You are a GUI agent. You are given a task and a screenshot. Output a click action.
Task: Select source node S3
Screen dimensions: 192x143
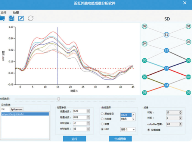pyautogui.click(x=167, y=68)
